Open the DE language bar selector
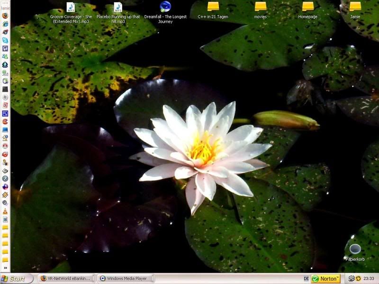The width and height of the screenshot is (379, 284). (306, 279)
